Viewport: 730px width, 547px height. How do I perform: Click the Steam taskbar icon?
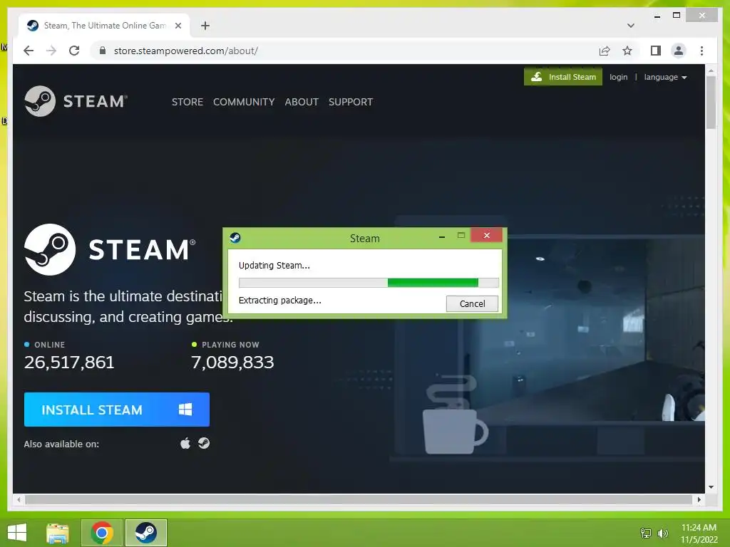click(x=145, y=533)
